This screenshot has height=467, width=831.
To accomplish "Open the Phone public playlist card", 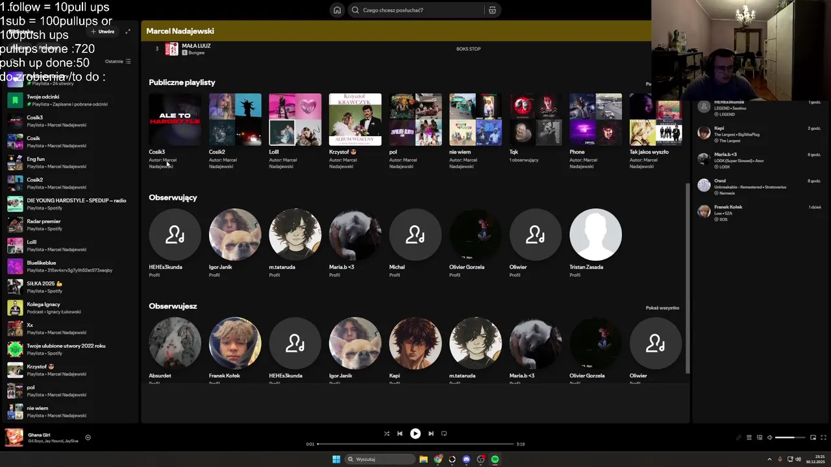I will click(x=595, y=132).
